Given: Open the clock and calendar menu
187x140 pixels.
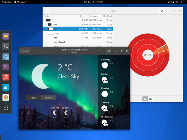Looking at the screenshot, I should (93, 2).
